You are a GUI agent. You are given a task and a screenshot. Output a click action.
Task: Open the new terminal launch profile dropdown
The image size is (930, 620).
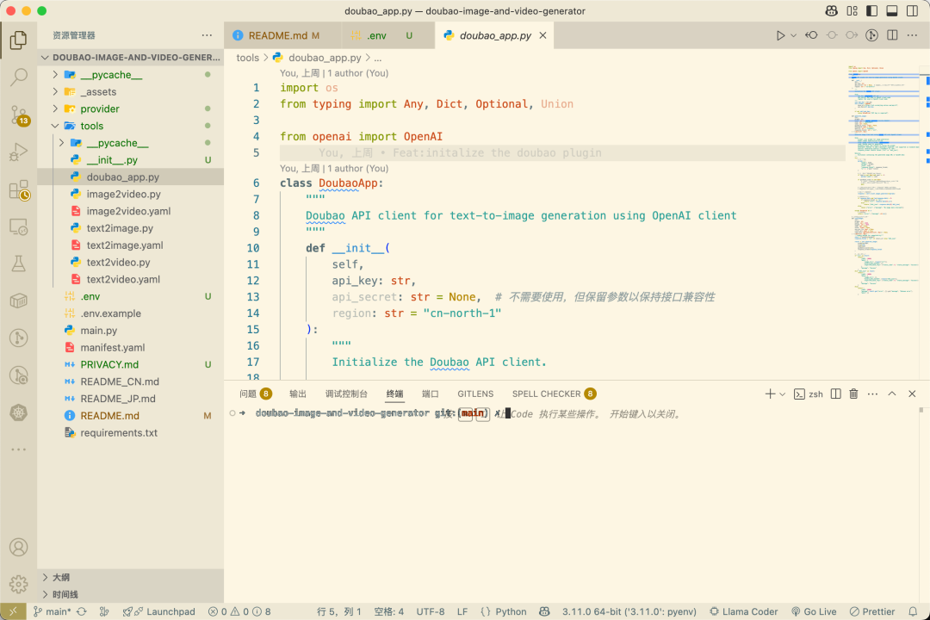[x=783, y=394]
